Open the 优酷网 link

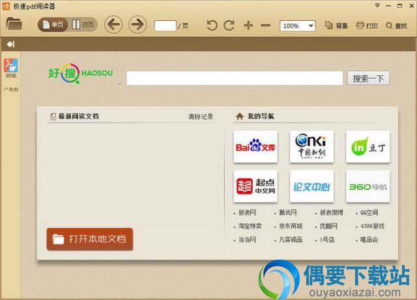[x=328, y=226]
